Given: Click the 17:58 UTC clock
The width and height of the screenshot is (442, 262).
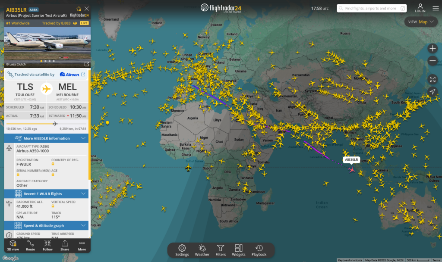Looking at the screenshot, I should click(320, 9).
